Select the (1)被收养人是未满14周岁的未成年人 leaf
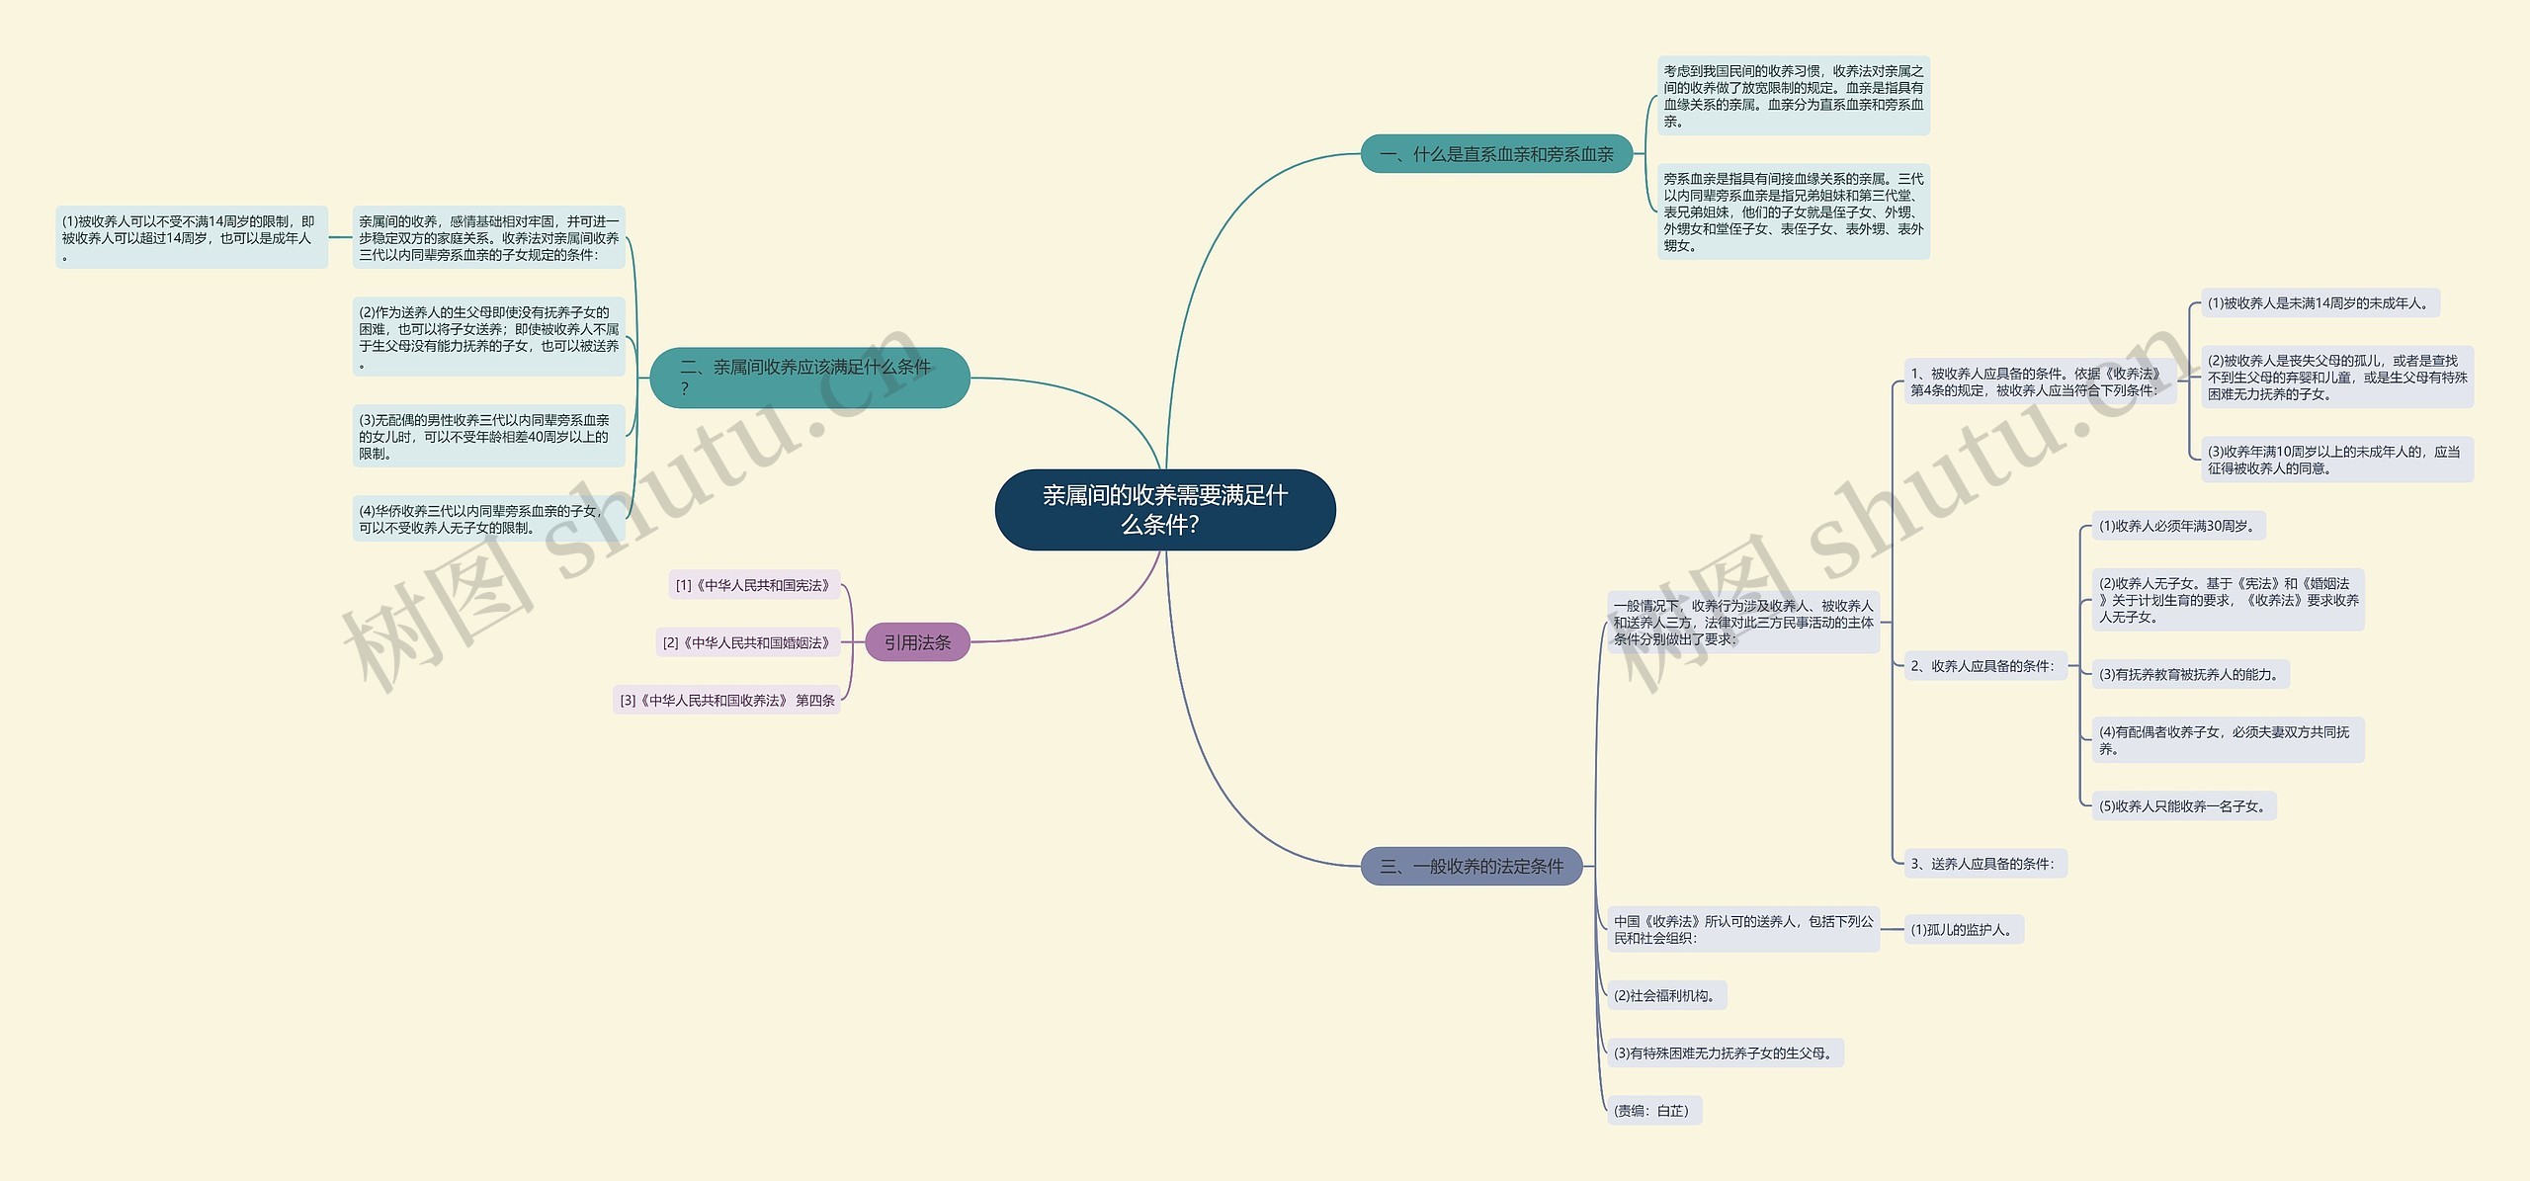 2319,303
